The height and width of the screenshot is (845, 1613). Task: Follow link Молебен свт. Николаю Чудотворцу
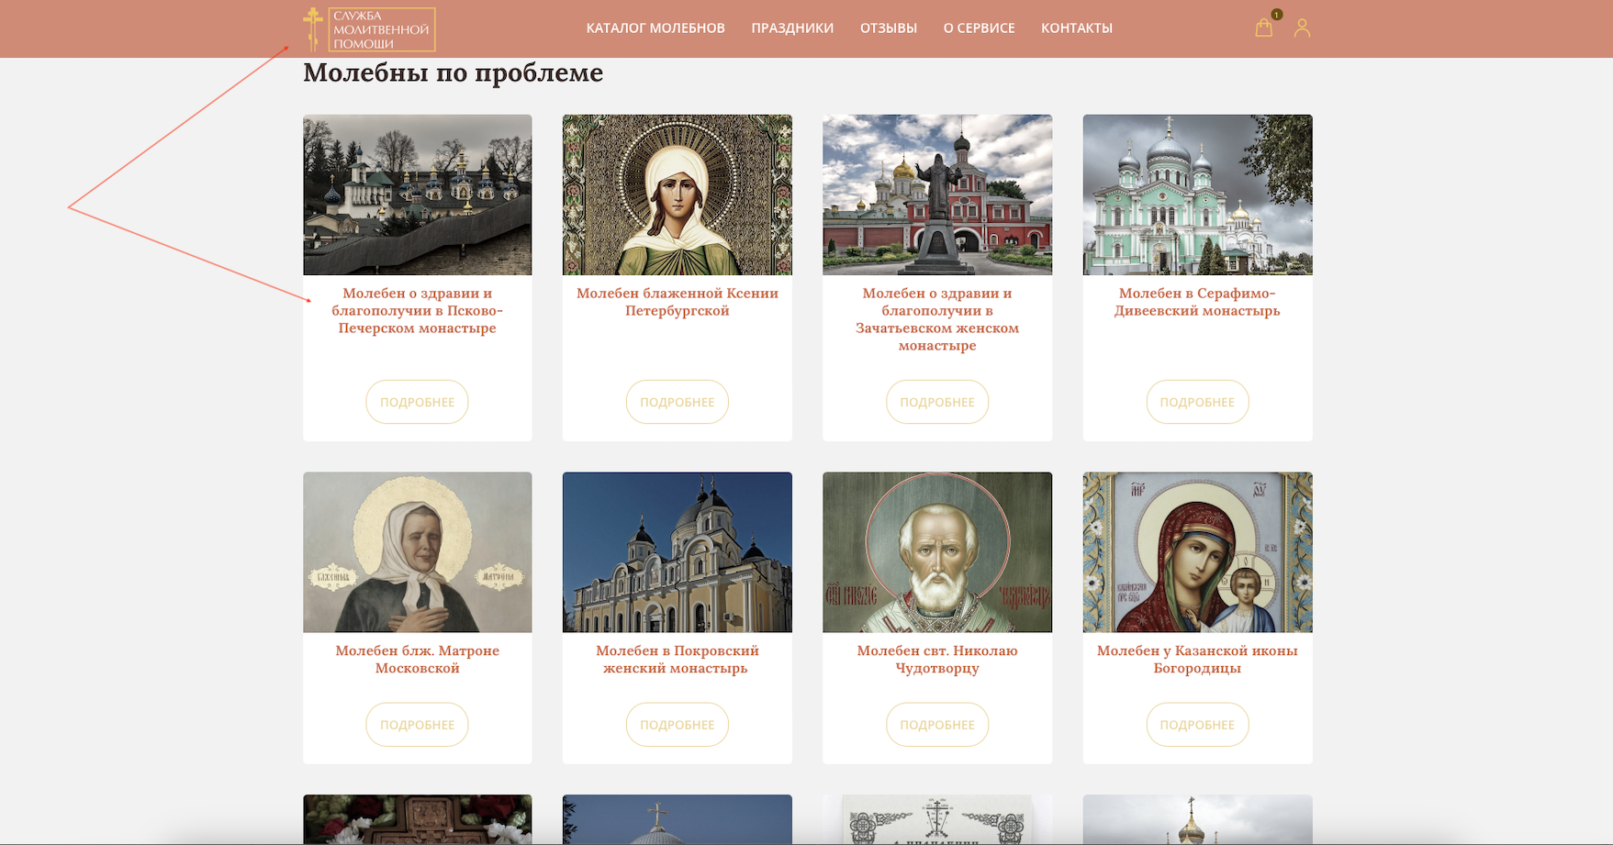937,660
